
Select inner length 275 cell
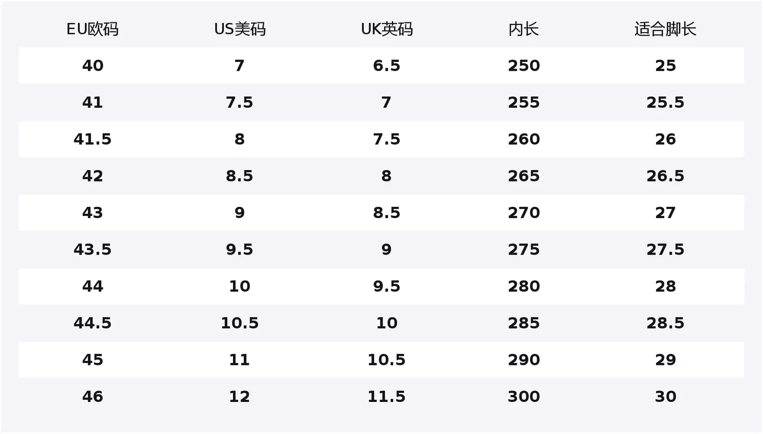tap(524, 250)
